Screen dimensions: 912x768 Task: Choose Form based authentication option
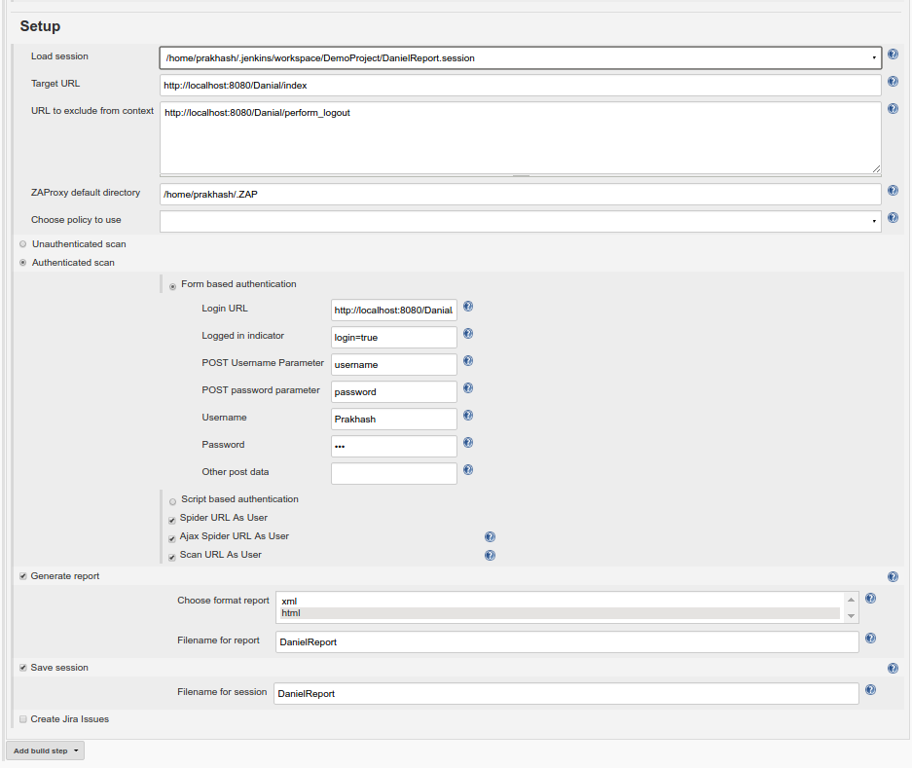[172, 286]
